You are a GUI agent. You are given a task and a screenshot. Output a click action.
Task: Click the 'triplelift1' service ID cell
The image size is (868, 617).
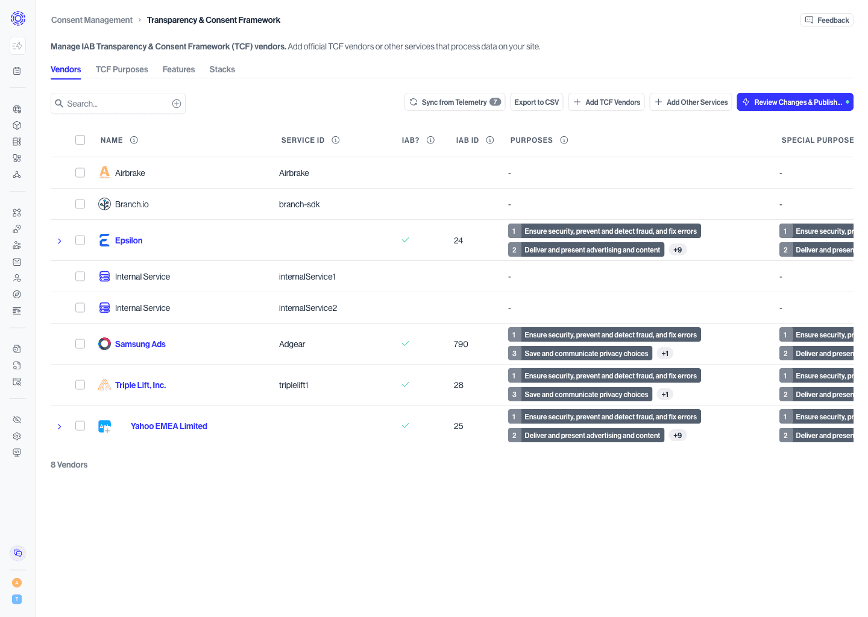point(294,385)
